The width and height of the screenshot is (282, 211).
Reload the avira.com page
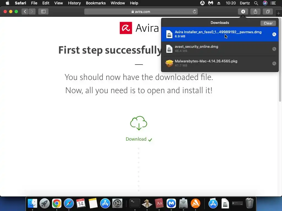pyautogui.click(x=194, y=12)
